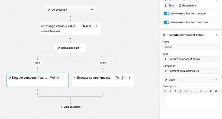Open the On execution trigger dropdown
The height and width of the screenshot is (119, 222).
coord(70,10)
